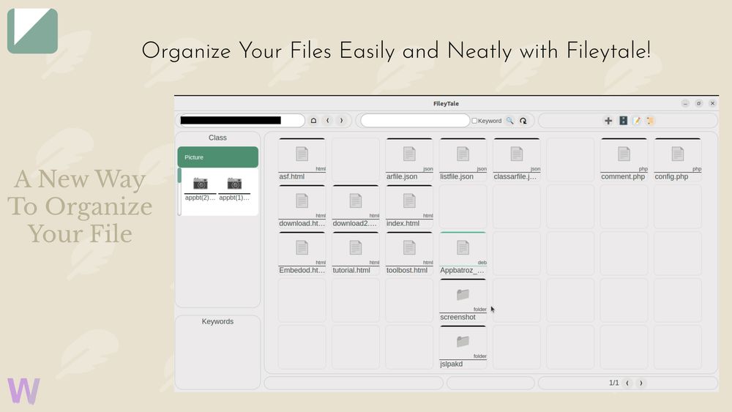Toggle the Keyword checkbox

[474, 121]
